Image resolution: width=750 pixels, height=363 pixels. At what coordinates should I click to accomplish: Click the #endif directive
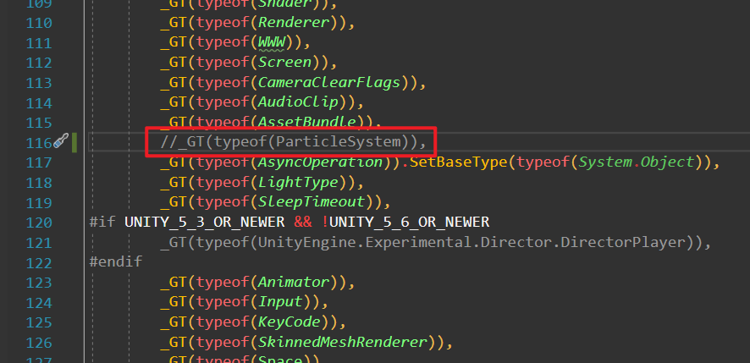116,262
